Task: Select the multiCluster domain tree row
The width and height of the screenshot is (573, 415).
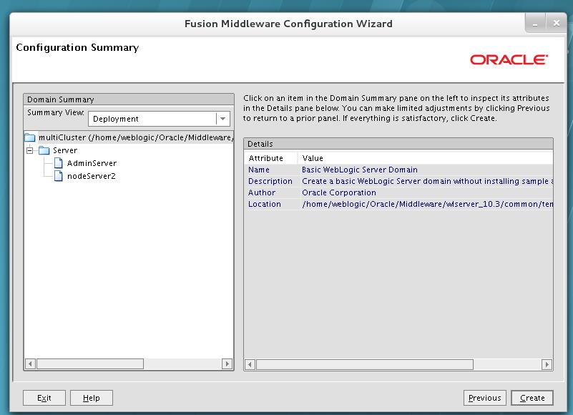Action: pyautogui.click(x=129, y=137)
